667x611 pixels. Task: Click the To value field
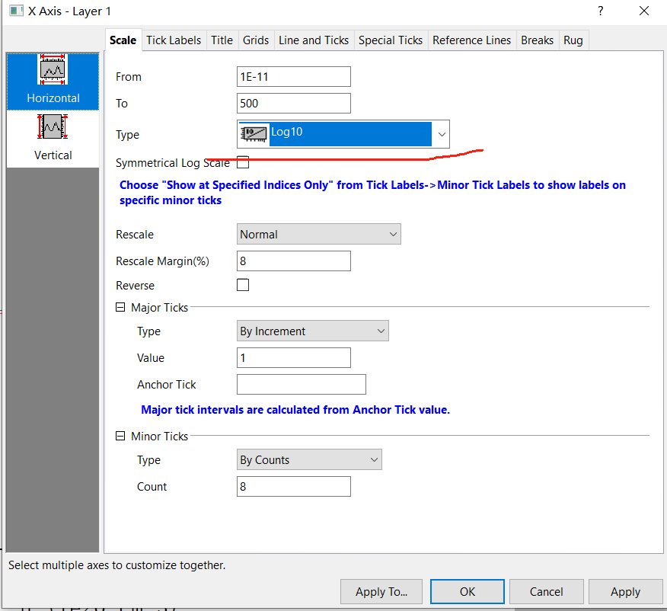(293, 103)
